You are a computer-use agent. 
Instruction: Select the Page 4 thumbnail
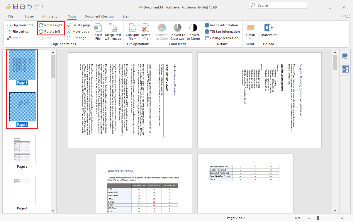(22, 190)
